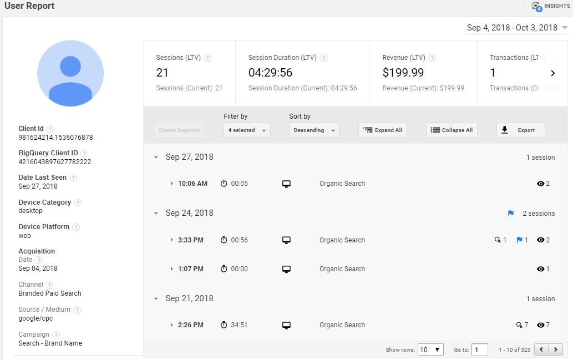Open the Filter by 4 selected dropdown
The image size is (573, 360).
(x=247, y=130)
